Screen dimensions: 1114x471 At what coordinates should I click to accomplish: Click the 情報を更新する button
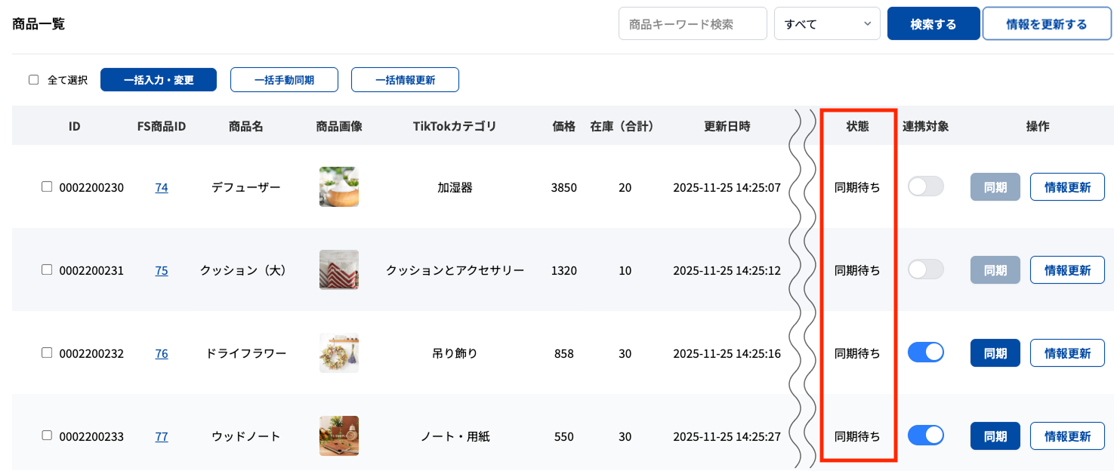1047,23
